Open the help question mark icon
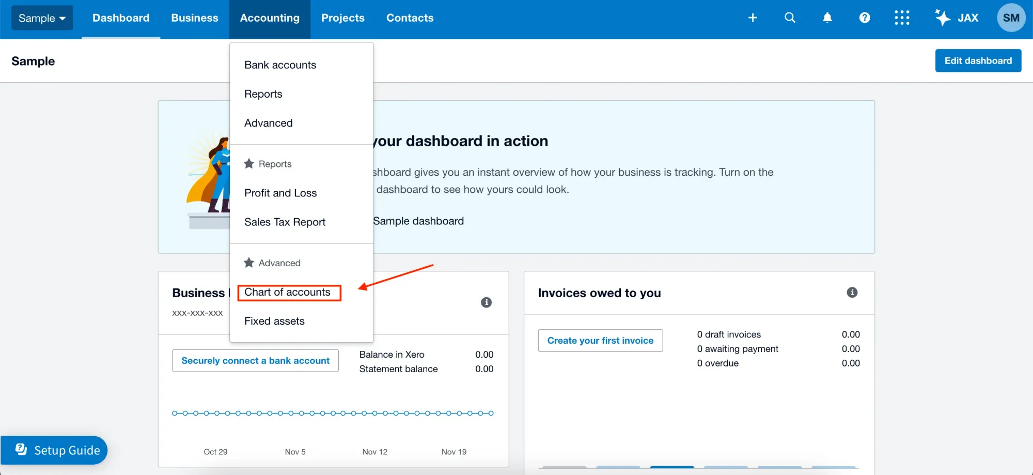The image size is (1033, 475). coord(865,18)
